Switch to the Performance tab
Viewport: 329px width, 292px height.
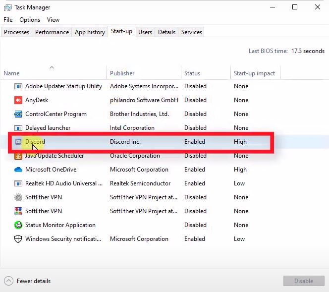52,32
